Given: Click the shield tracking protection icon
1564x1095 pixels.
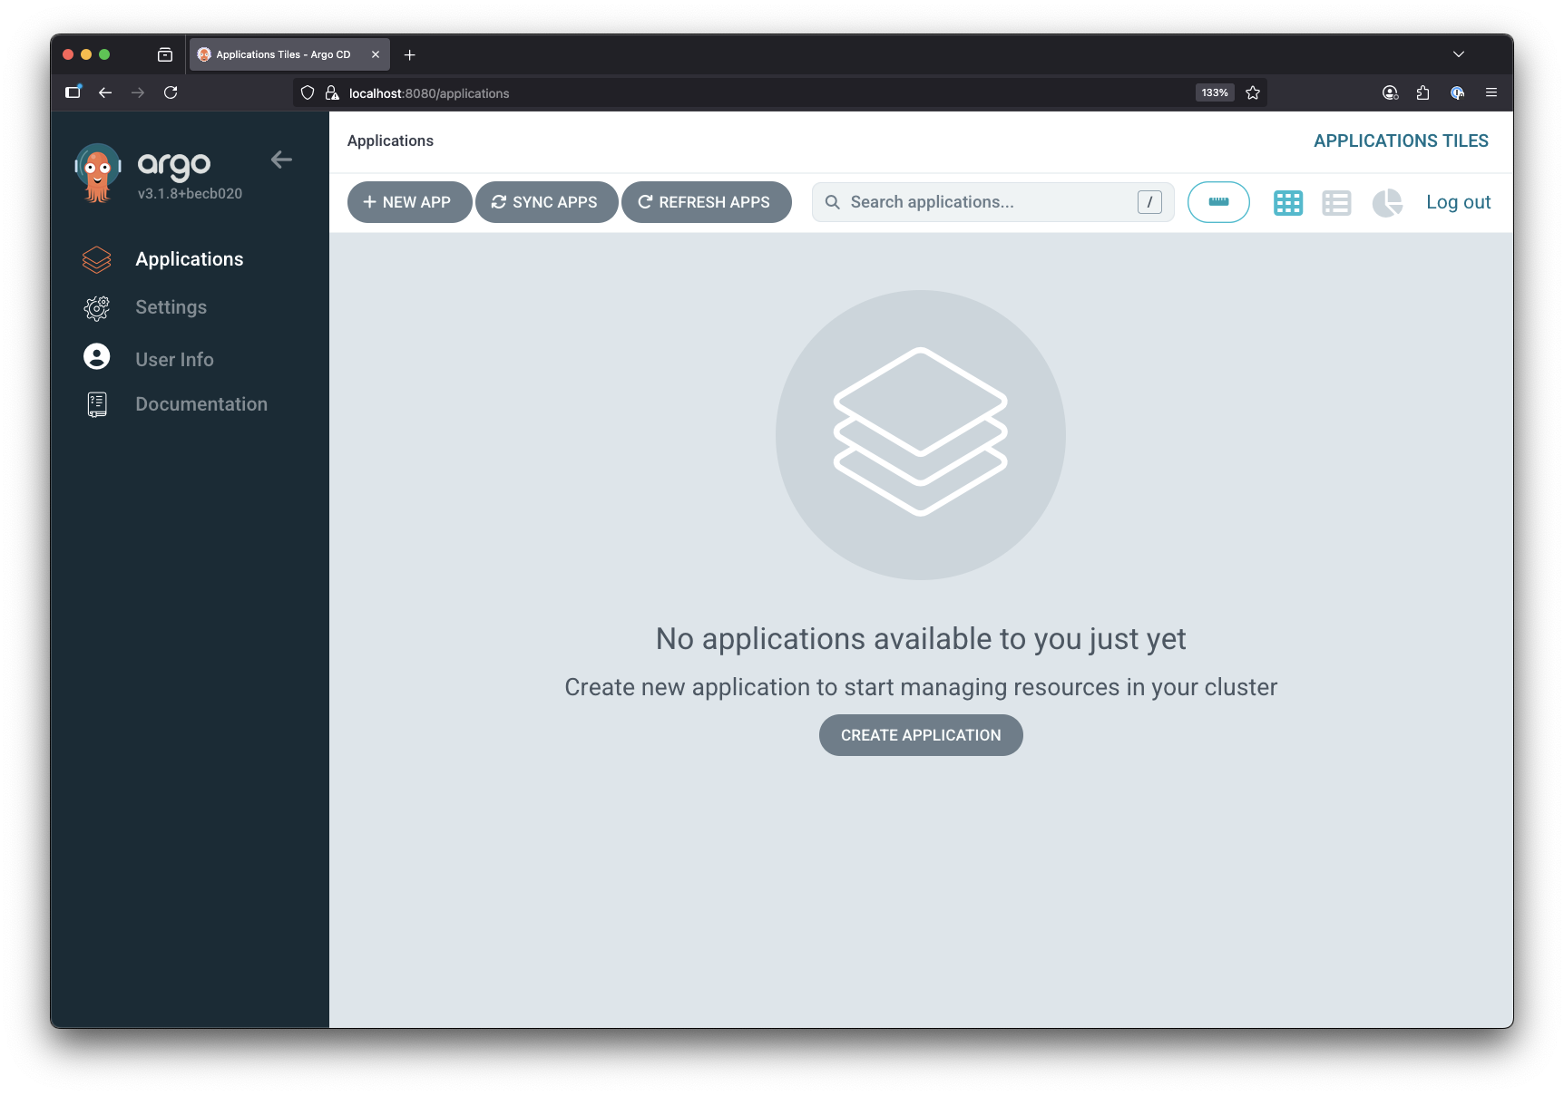Looking at the screenshot, I should [308, 92].
